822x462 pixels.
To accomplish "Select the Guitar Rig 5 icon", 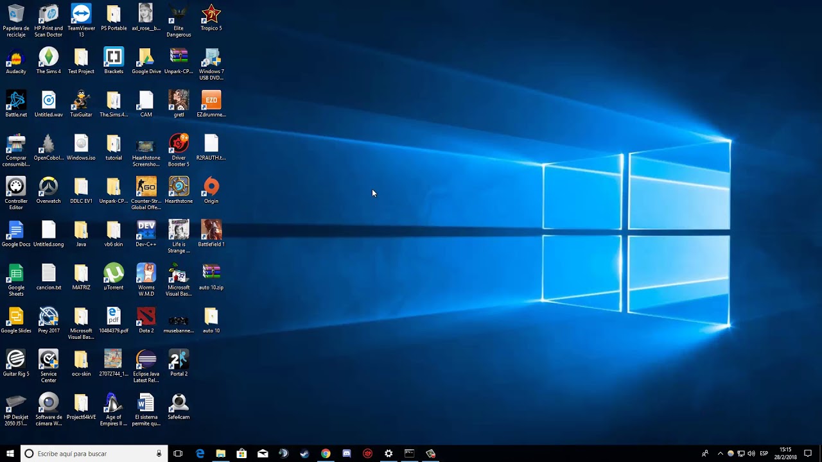I will pos(16,363).
